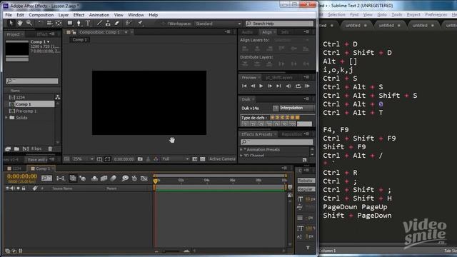Image resolution: width=457 pixels, height=257 pixels.
Task: Select Pre-comp 1 item in Project panel
Action: (x=26, y=111)
